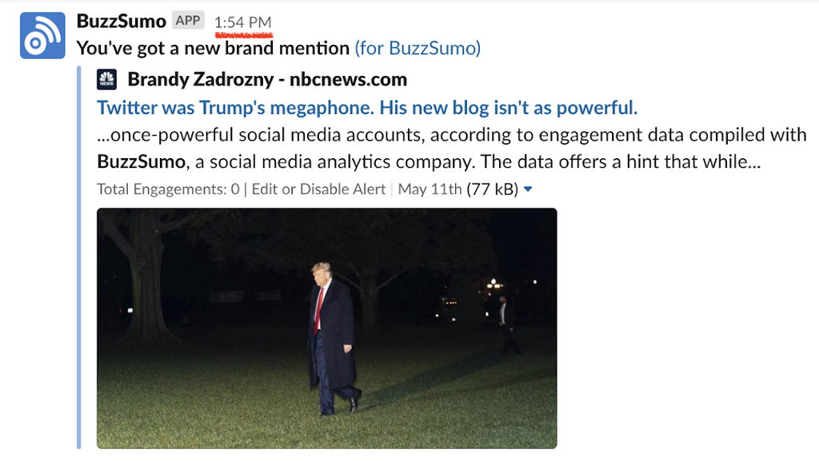Click the bold BuzzSumo word in the snippet
The image size is (819, 461).
(141, 161)
